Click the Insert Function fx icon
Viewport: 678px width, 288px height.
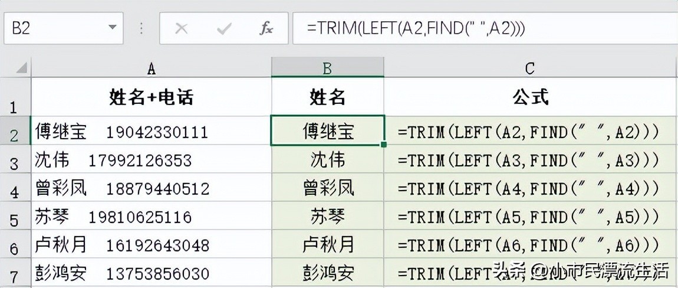[266, 28]
